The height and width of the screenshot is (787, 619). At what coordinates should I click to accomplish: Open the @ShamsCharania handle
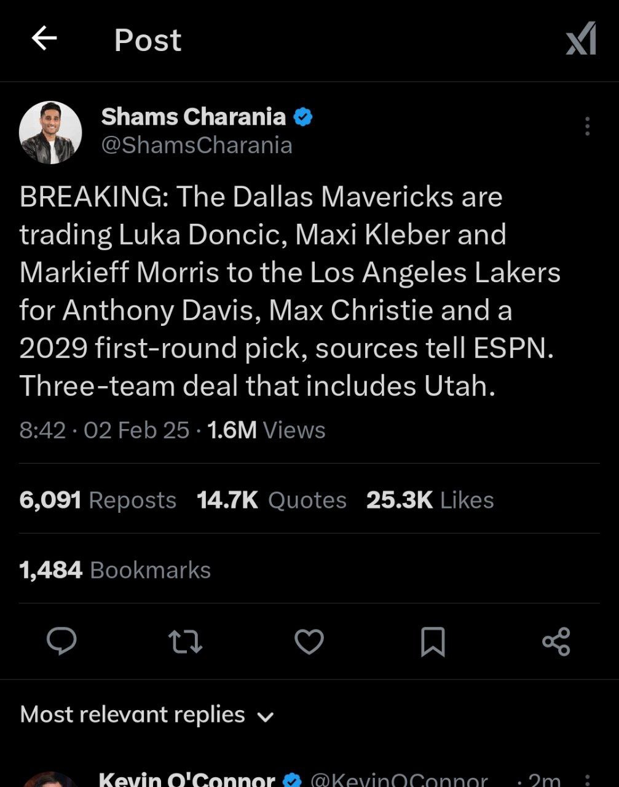point(196,146)
